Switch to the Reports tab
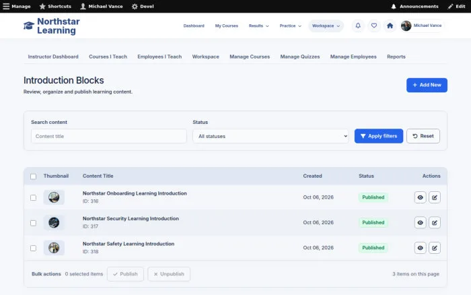Screen dimensions: 471x295 [396, 57]
